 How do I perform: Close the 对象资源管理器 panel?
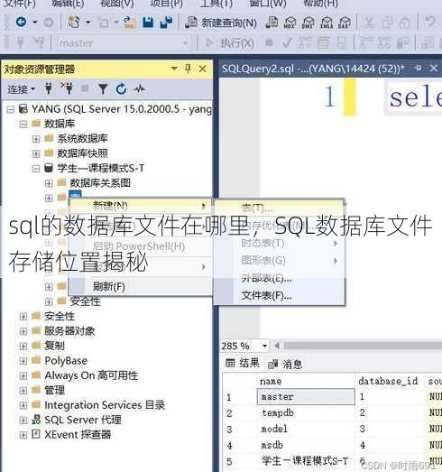coord(203,69)
